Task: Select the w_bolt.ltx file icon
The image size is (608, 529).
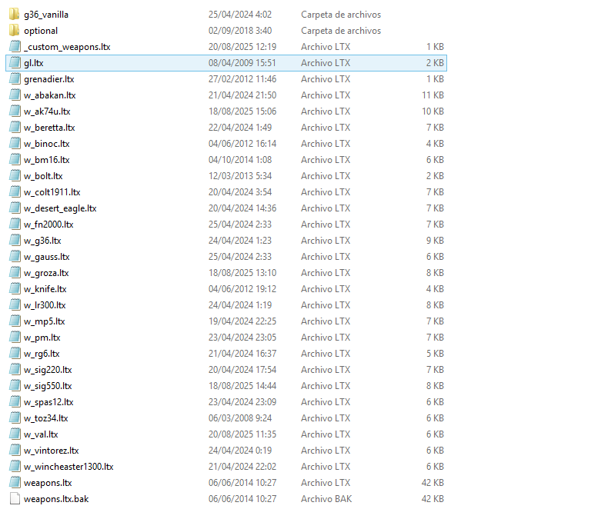Action: pos(15,176)
